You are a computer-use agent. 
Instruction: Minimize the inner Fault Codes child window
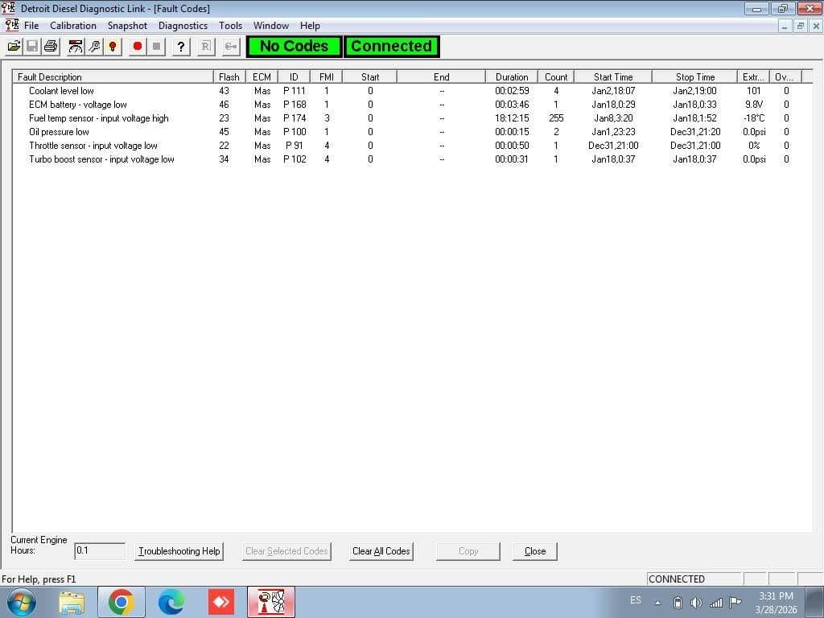tap(785, 26)
